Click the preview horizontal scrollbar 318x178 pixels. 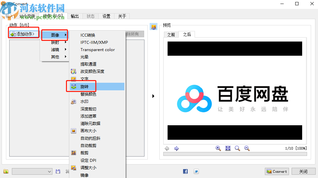pos(235,154)
